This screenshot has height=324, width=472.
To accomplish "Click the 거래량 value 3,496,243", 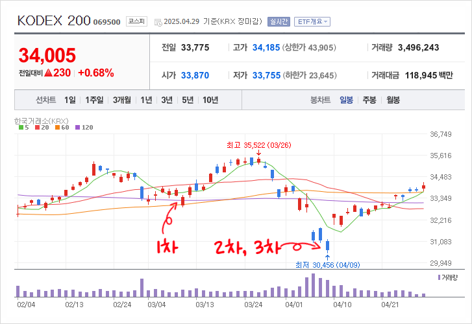I will pos(418,47).
